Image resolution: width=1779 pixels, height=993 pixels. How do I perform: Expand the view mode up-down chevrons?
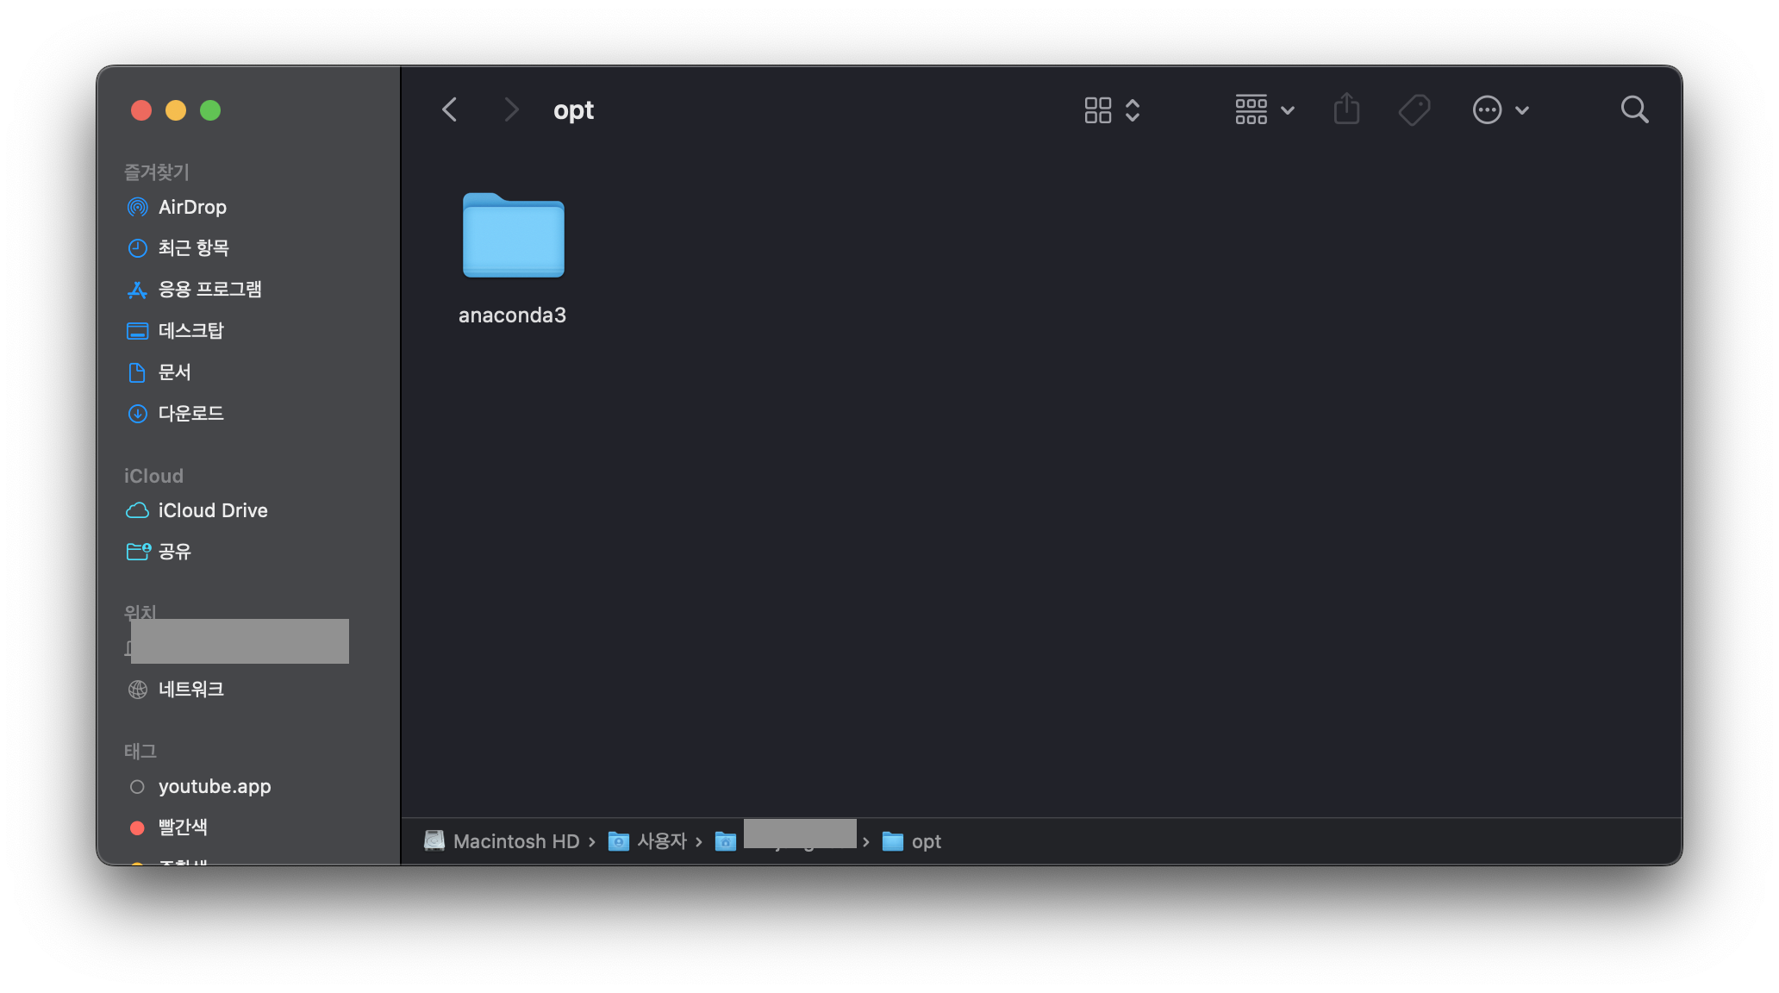click(1133, 109)
